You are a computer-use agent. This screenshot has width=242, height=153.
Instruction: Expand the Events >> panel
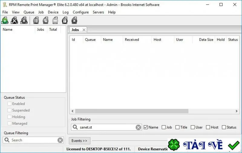80,141
